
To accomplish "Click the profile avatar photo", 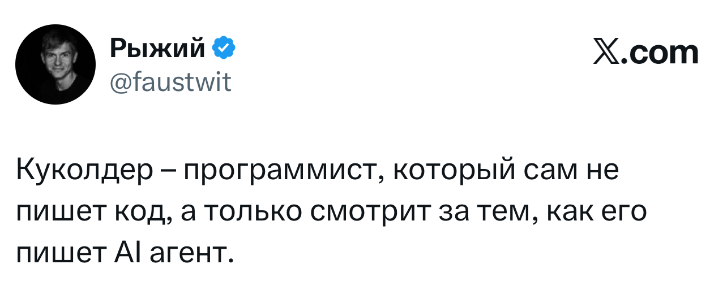I will coord(55,64).
